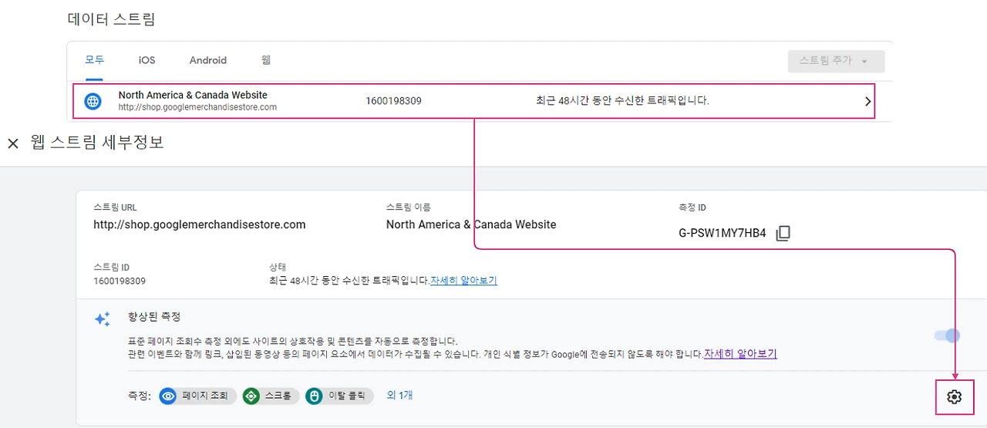
Task: Expand the North America & Canada Website stream chevron
Action: pyautogui.click(x=867, y=101)
